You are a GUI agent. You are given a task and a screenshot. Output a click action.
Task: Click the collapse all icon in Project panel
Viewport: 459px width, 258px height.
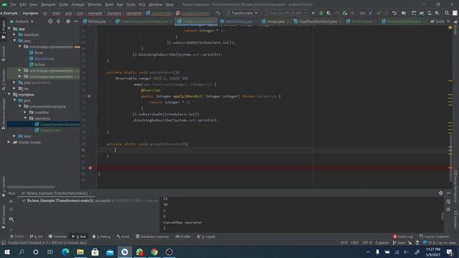[58, 21]
